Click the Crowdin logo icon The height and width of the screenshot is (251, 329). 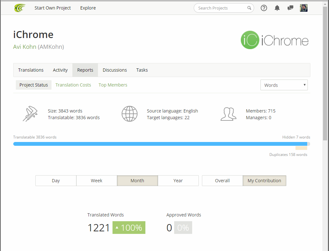(20, 8)
